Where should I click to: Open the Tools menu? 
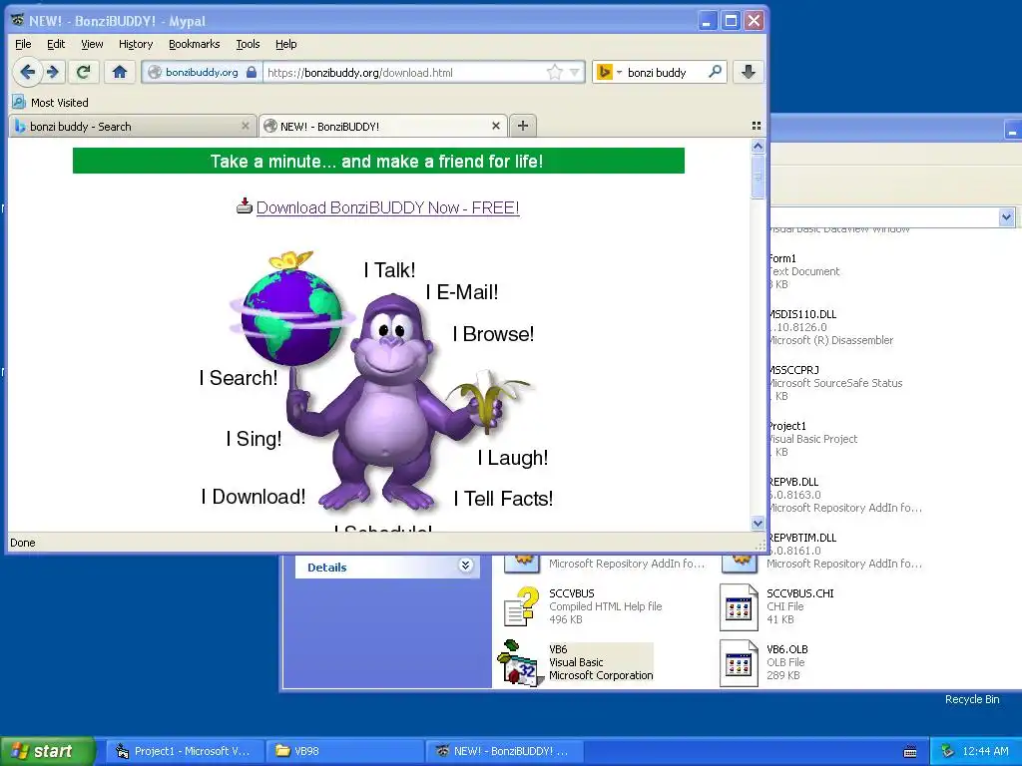248,44
